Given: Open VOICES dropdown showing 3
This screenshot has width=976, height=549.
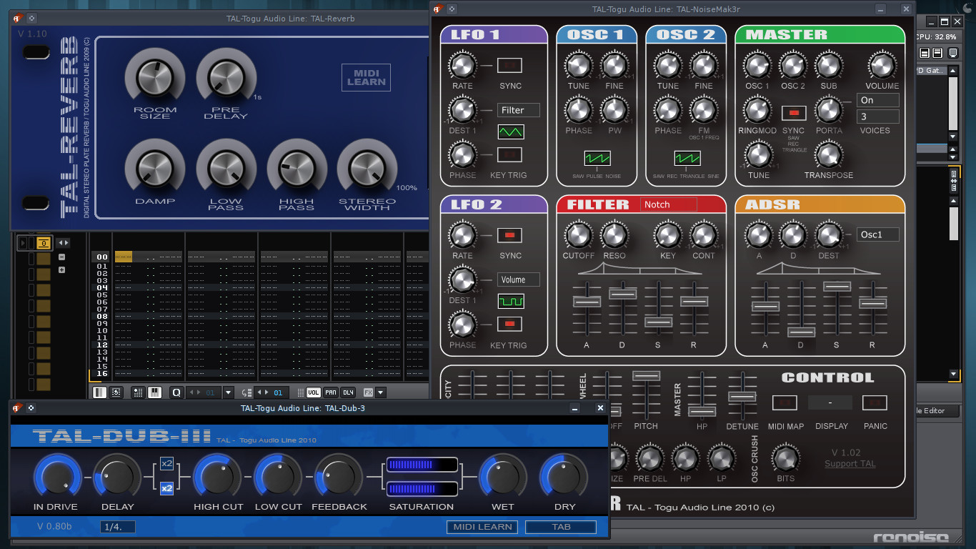Looking at the screenshot, I should coord(878,117).
